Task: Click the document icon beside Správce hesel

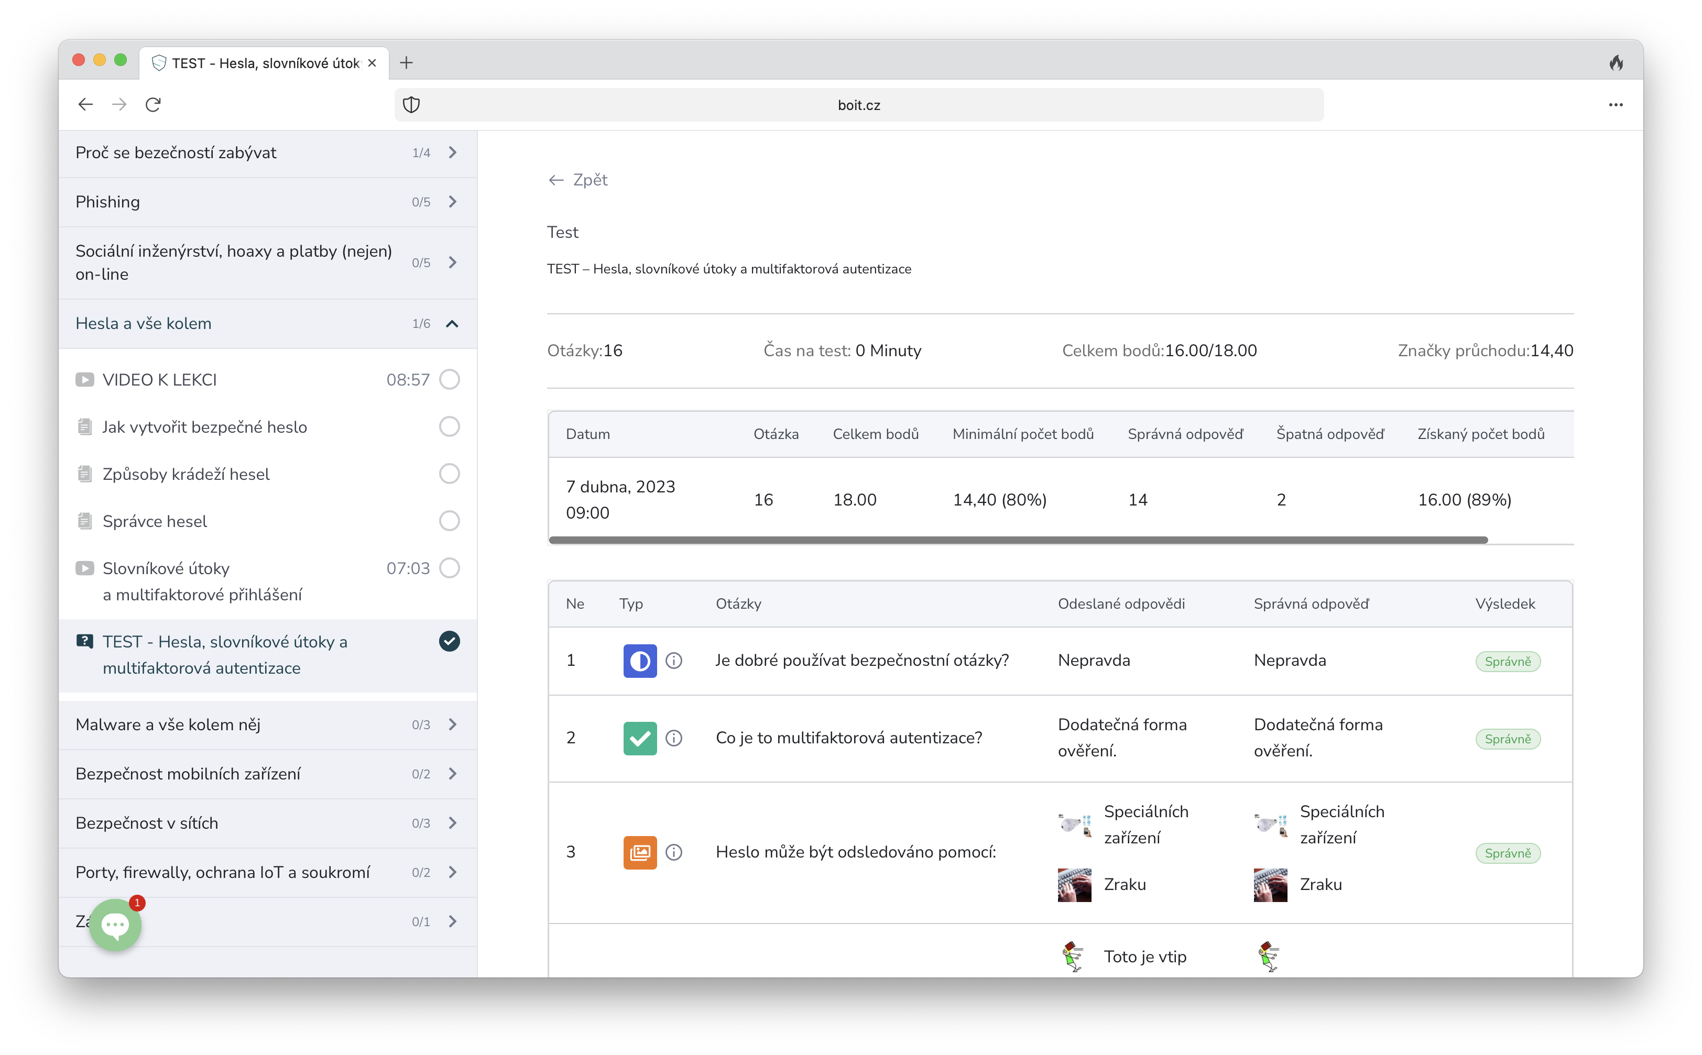Action: coord(84,521)
